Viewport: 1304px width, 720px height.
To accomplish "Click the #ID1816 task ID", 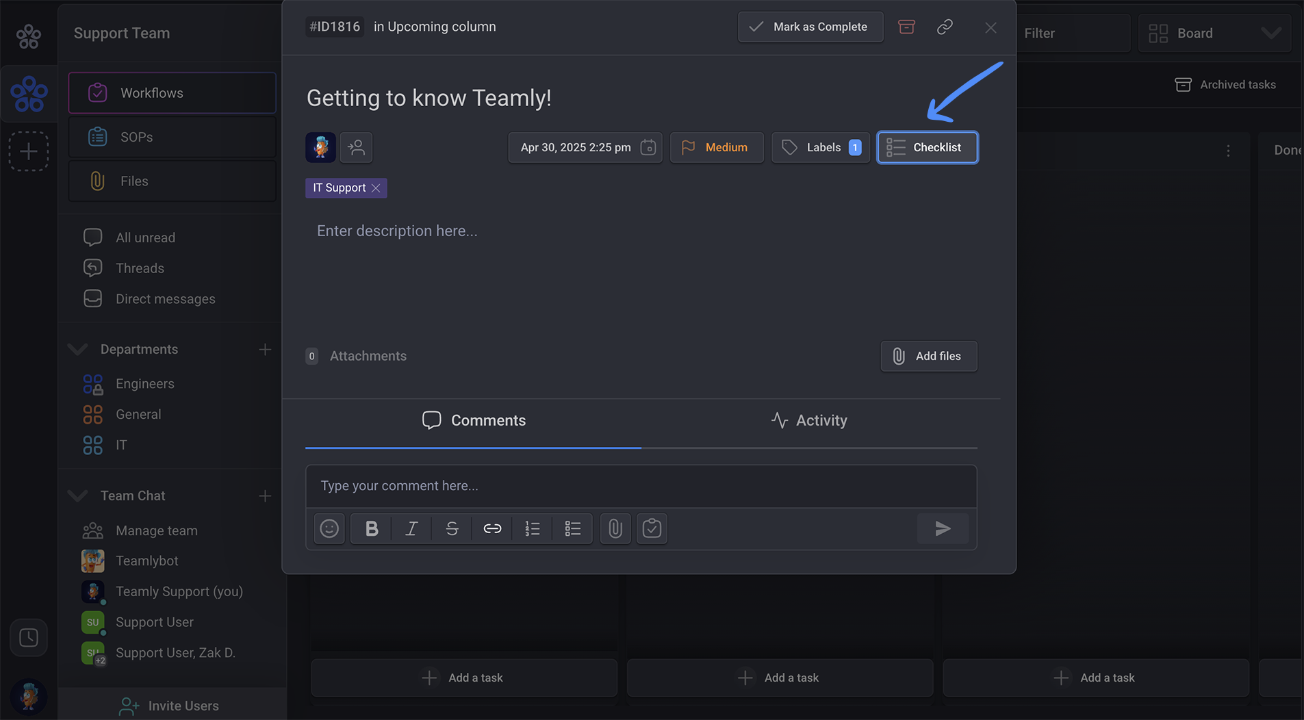I will point(335,27).
